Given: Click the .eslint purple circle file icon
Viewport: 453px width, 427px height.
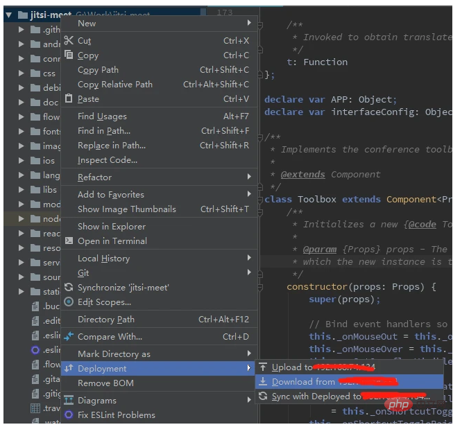Looking at the screenshot, I should point(35,350).
